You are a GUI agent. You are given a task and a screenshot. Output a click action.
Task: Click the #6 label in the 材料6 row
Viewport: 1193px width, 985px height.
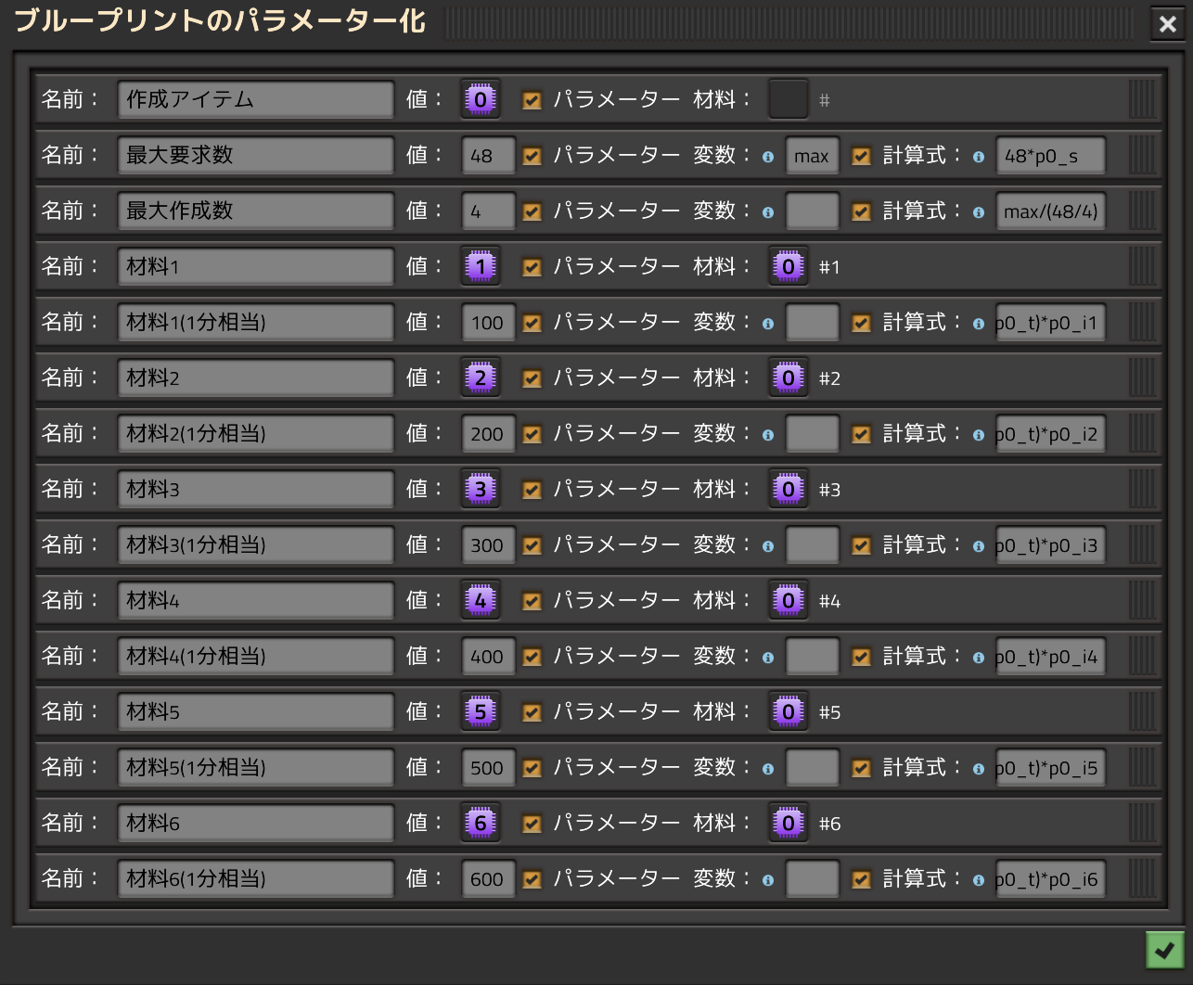[x=829, y=824]
